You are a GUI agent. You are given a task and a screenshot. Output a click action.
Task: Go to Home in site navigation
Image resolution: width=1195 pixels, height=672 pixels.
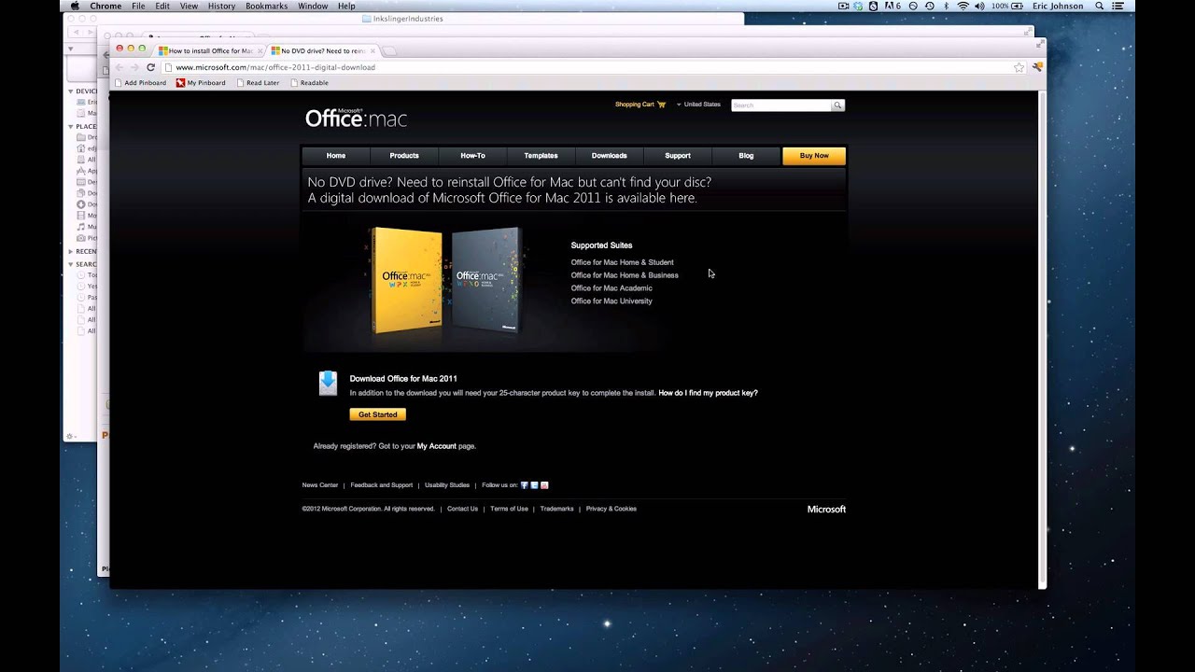click(x=336, y=156)
